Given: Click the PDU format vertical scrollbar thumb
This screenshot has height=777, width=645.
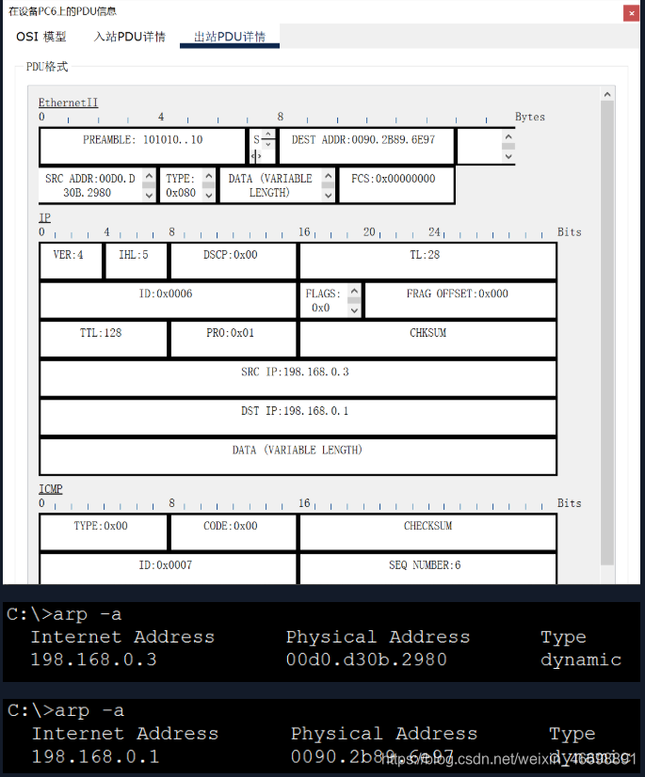Looking at the screenshot, I should point(607,332).
